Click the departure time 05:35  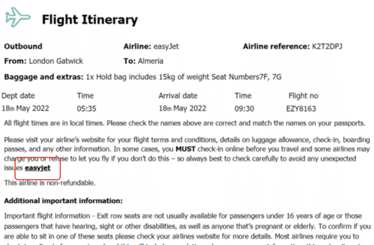click(x=87, y=109)
